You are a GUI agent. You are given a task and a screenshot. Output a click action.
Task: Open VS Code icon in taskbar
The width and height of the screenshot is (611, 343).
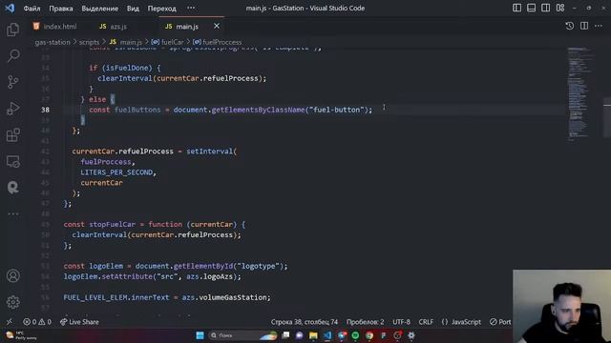327,335
